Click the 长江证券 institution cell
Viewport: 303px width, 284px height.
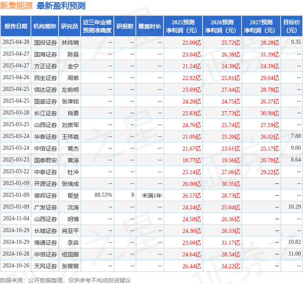pyautogui.click(x=46, y=113)
